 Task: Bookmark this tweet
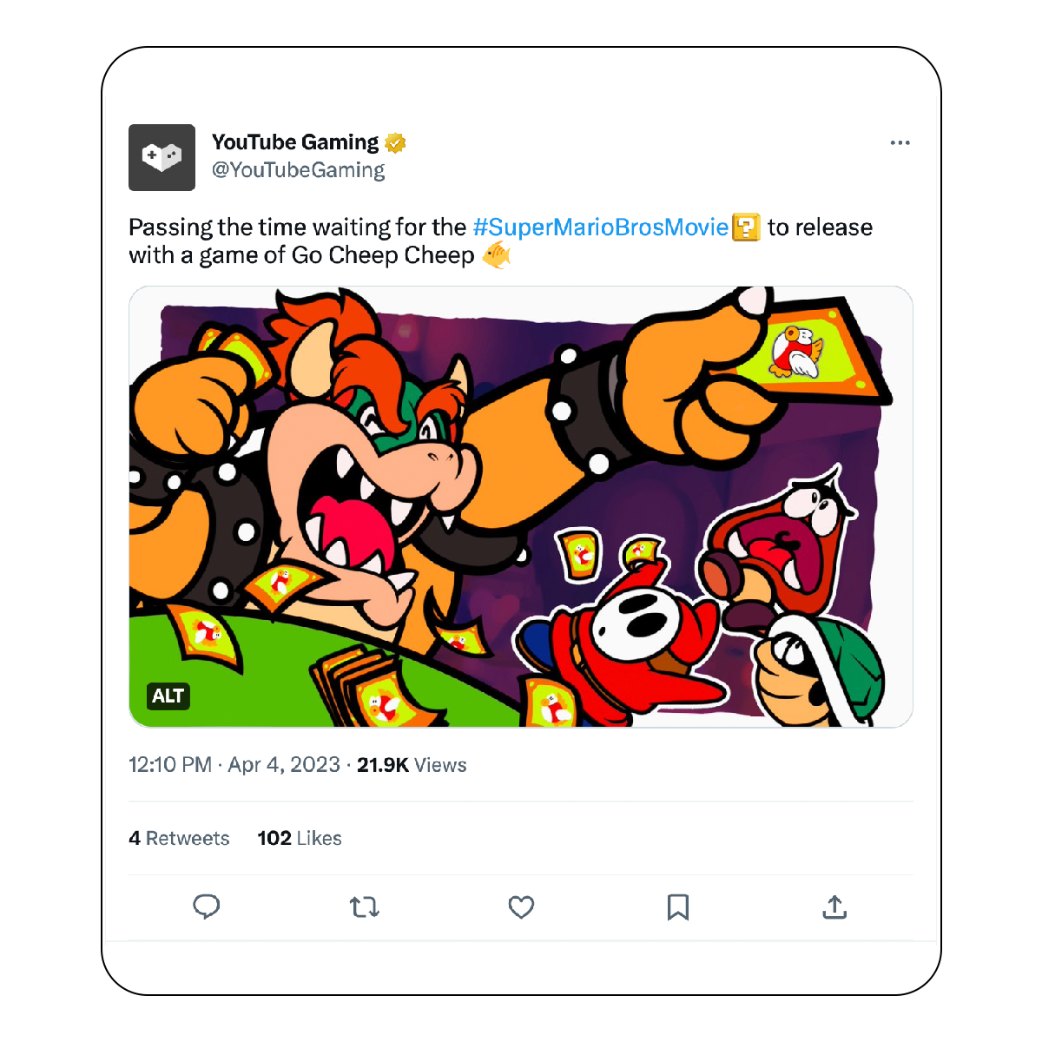pos(677,907)
